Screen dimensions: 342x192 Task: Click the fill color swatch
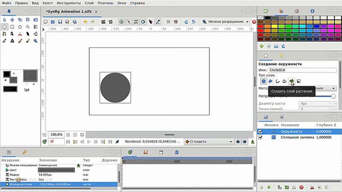click(13, 80)
